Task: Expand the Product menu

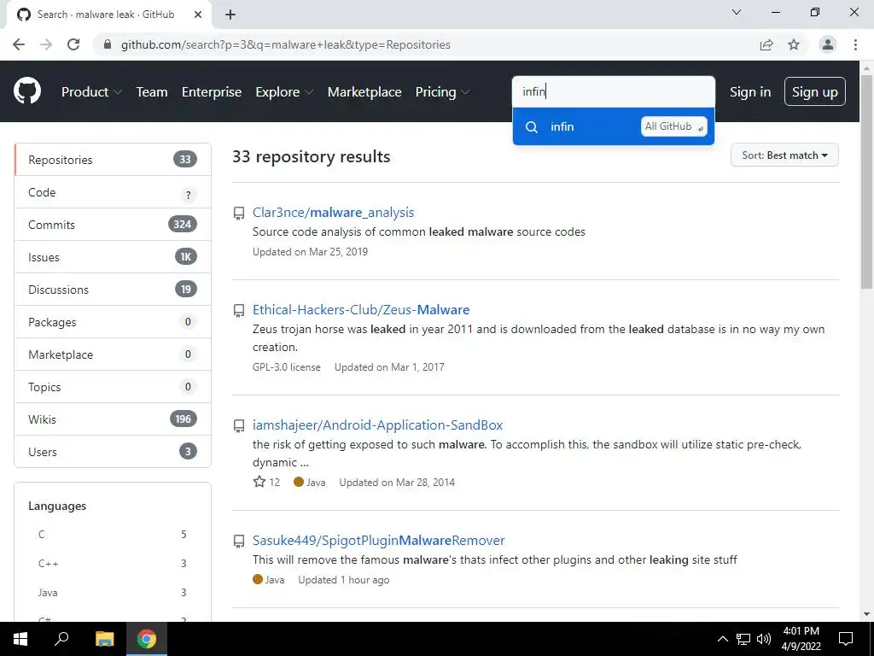Action: tap(91, 92)
